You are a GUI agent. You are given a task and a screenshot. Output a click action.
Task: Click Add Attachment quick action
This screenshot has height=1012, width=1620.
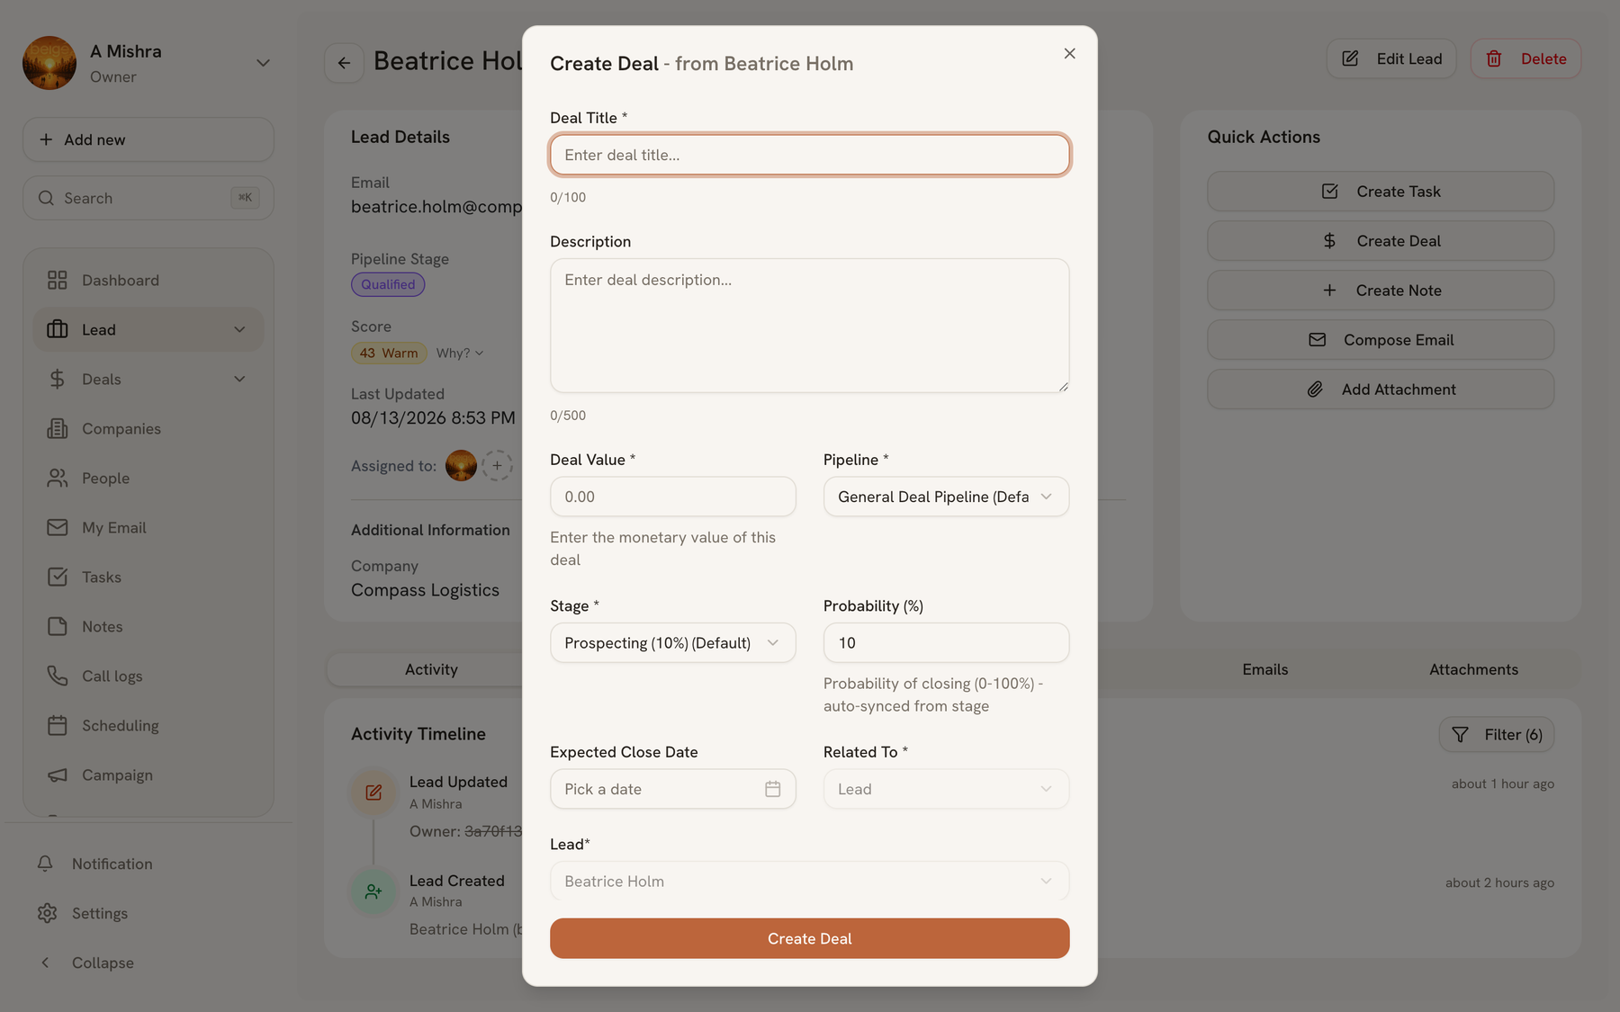(1381, 390)
